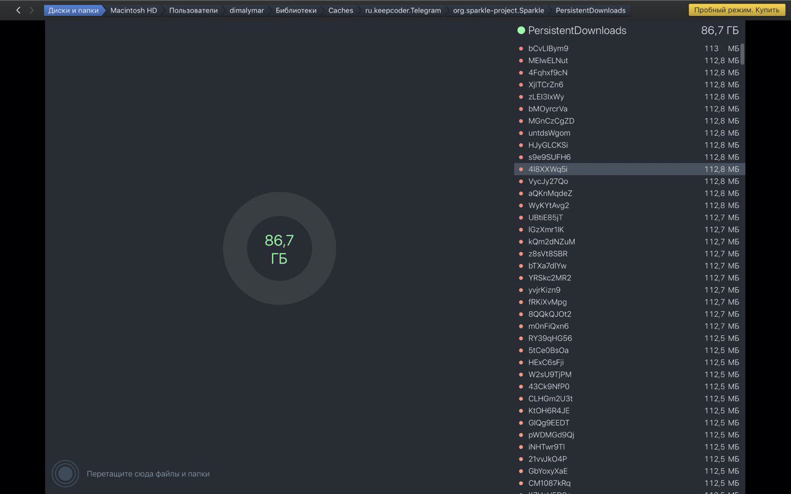Select folder HExC6sFji
The width and height of the screenshot is (791, 494).
coord(630,362)
